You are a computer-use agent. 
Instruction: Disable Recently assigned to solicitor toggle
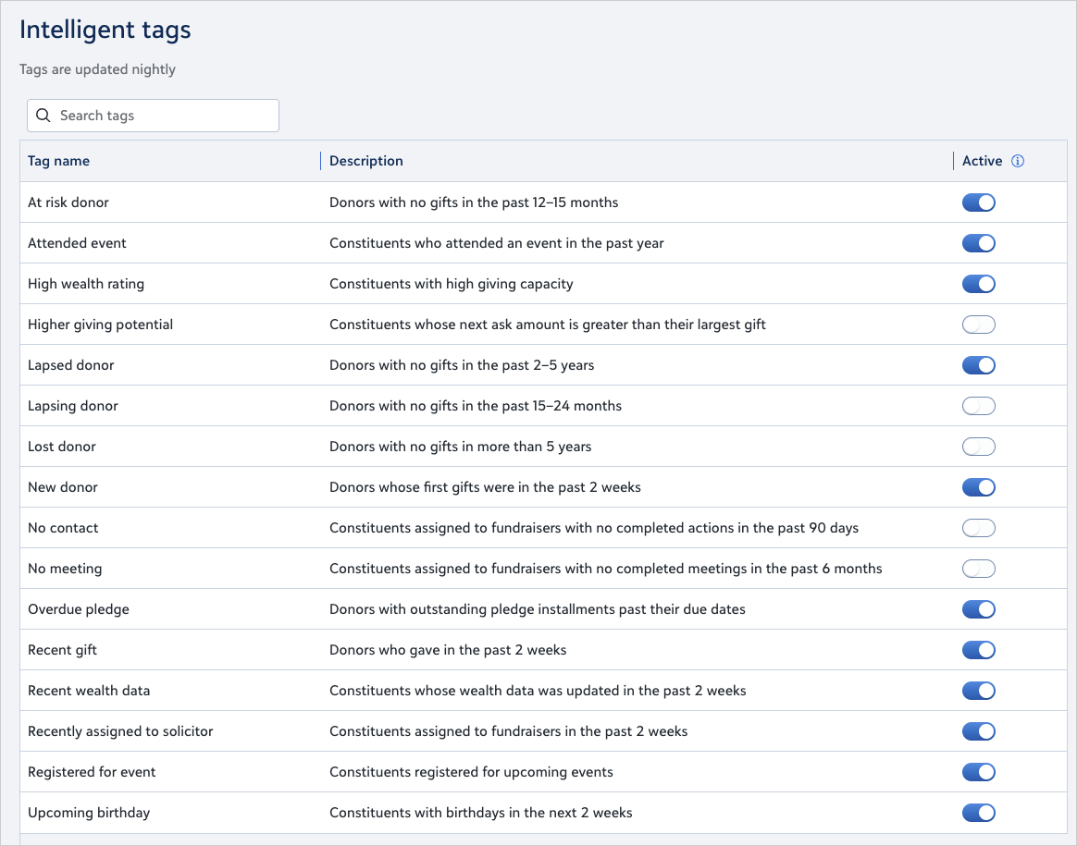978,731
